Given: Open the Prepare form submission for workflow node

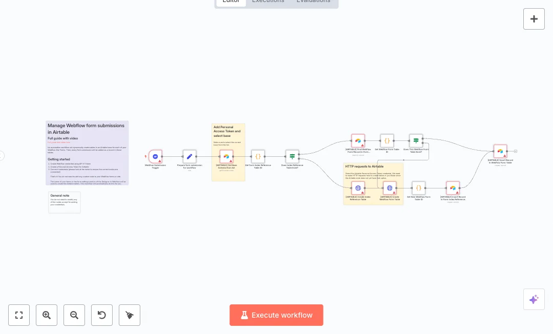Looking at the screenshot, I should [x=190, y=157].
